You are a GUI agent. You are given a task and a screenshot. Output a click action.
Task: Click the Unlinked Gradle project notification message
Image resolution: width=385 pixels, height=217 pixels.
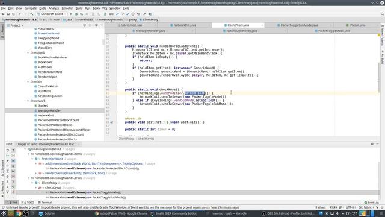coord(123,207)
